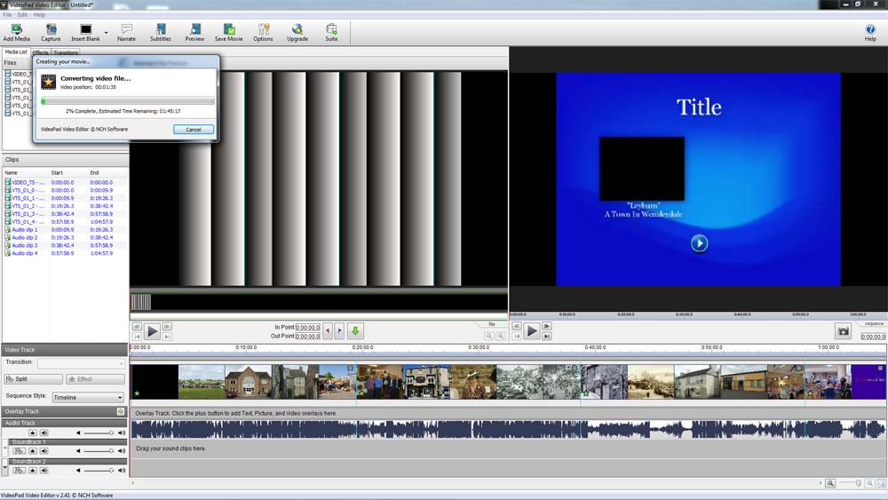
Task: Cancel the movie conversion
Action: (193, 130)
